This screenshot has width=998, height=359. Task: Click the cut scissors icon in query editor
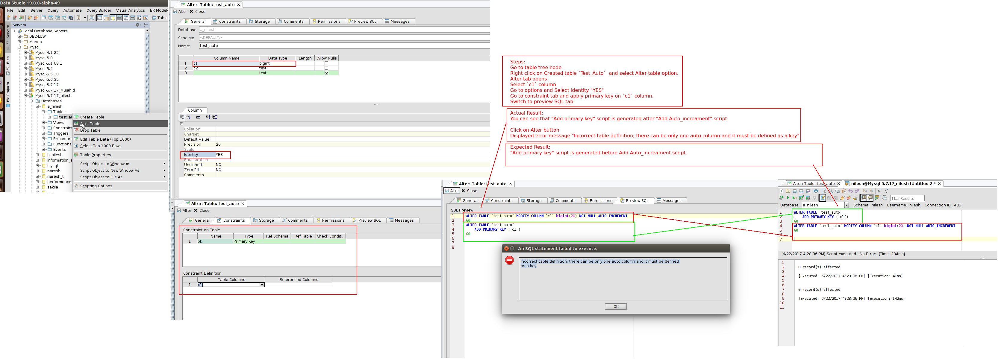831,191
